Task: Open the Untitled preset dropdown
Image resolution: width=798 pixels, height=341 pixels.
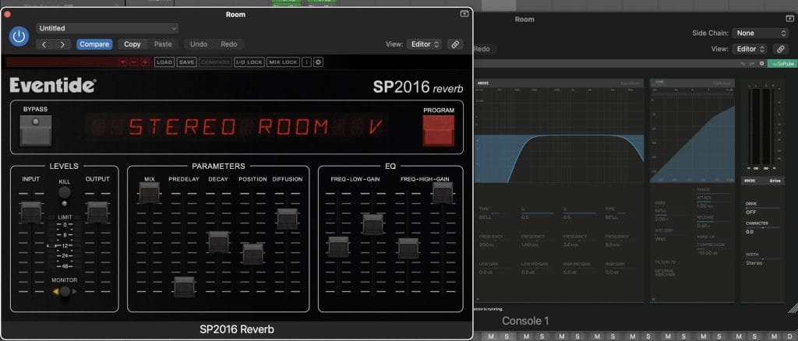Action: click(108, 28)
